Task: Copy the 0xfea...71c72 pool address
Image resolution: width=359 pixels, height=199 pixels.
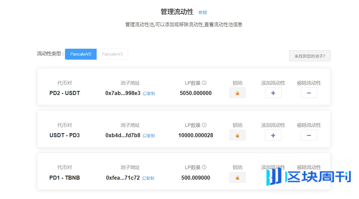Action: [x=148, y=178]
